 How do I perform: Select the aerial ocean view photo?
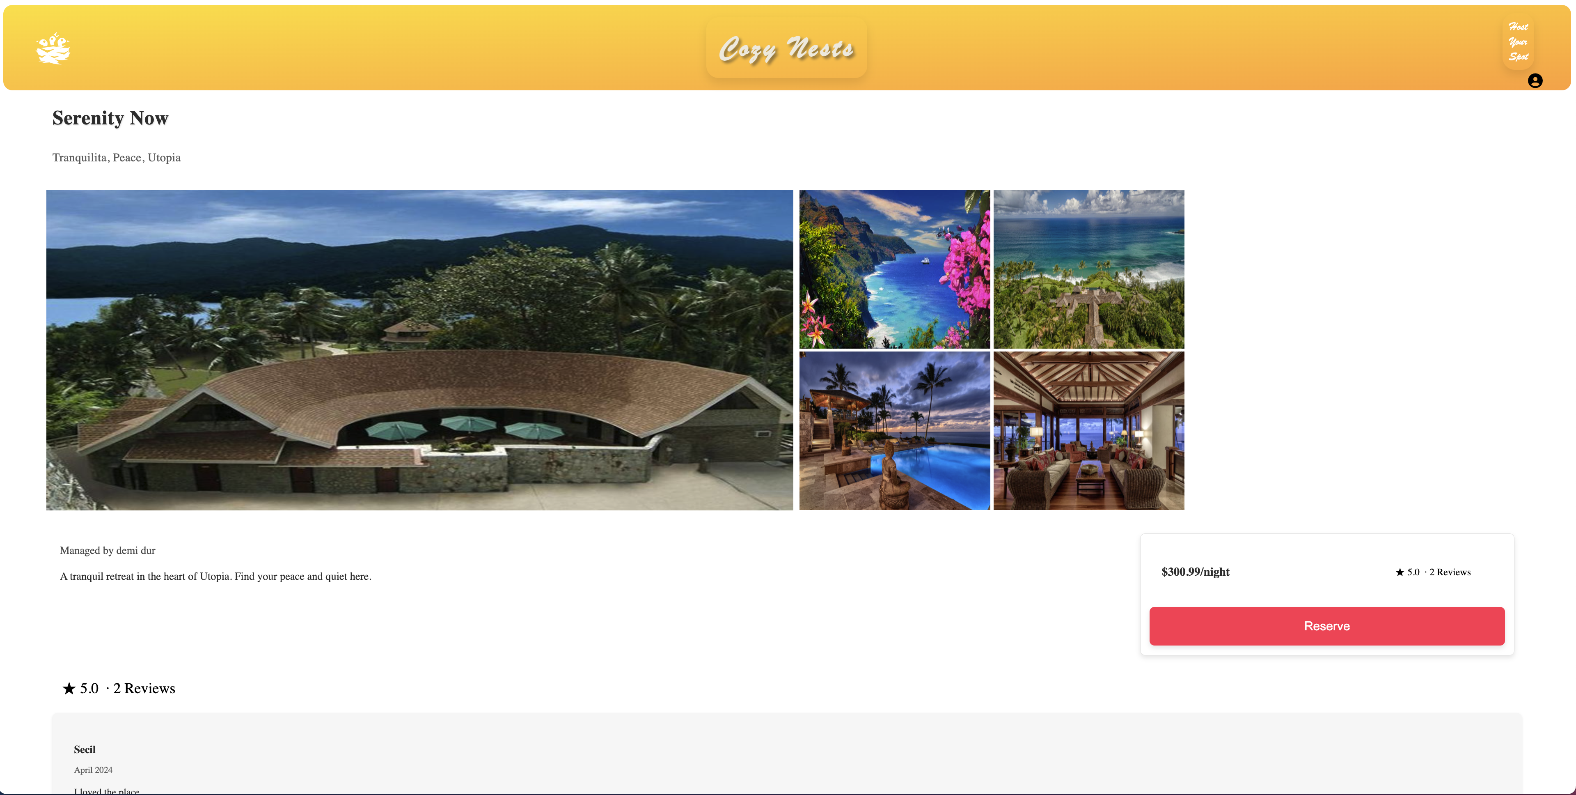tap(1088, 269)
